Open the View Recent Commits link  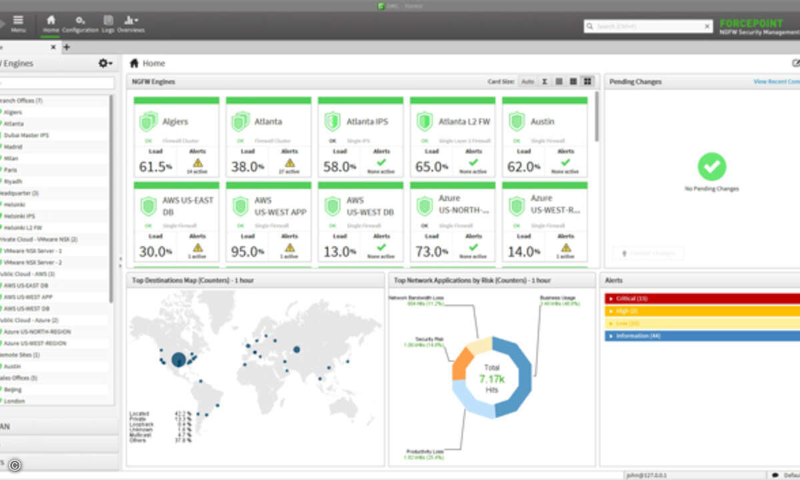coord(777,81)
